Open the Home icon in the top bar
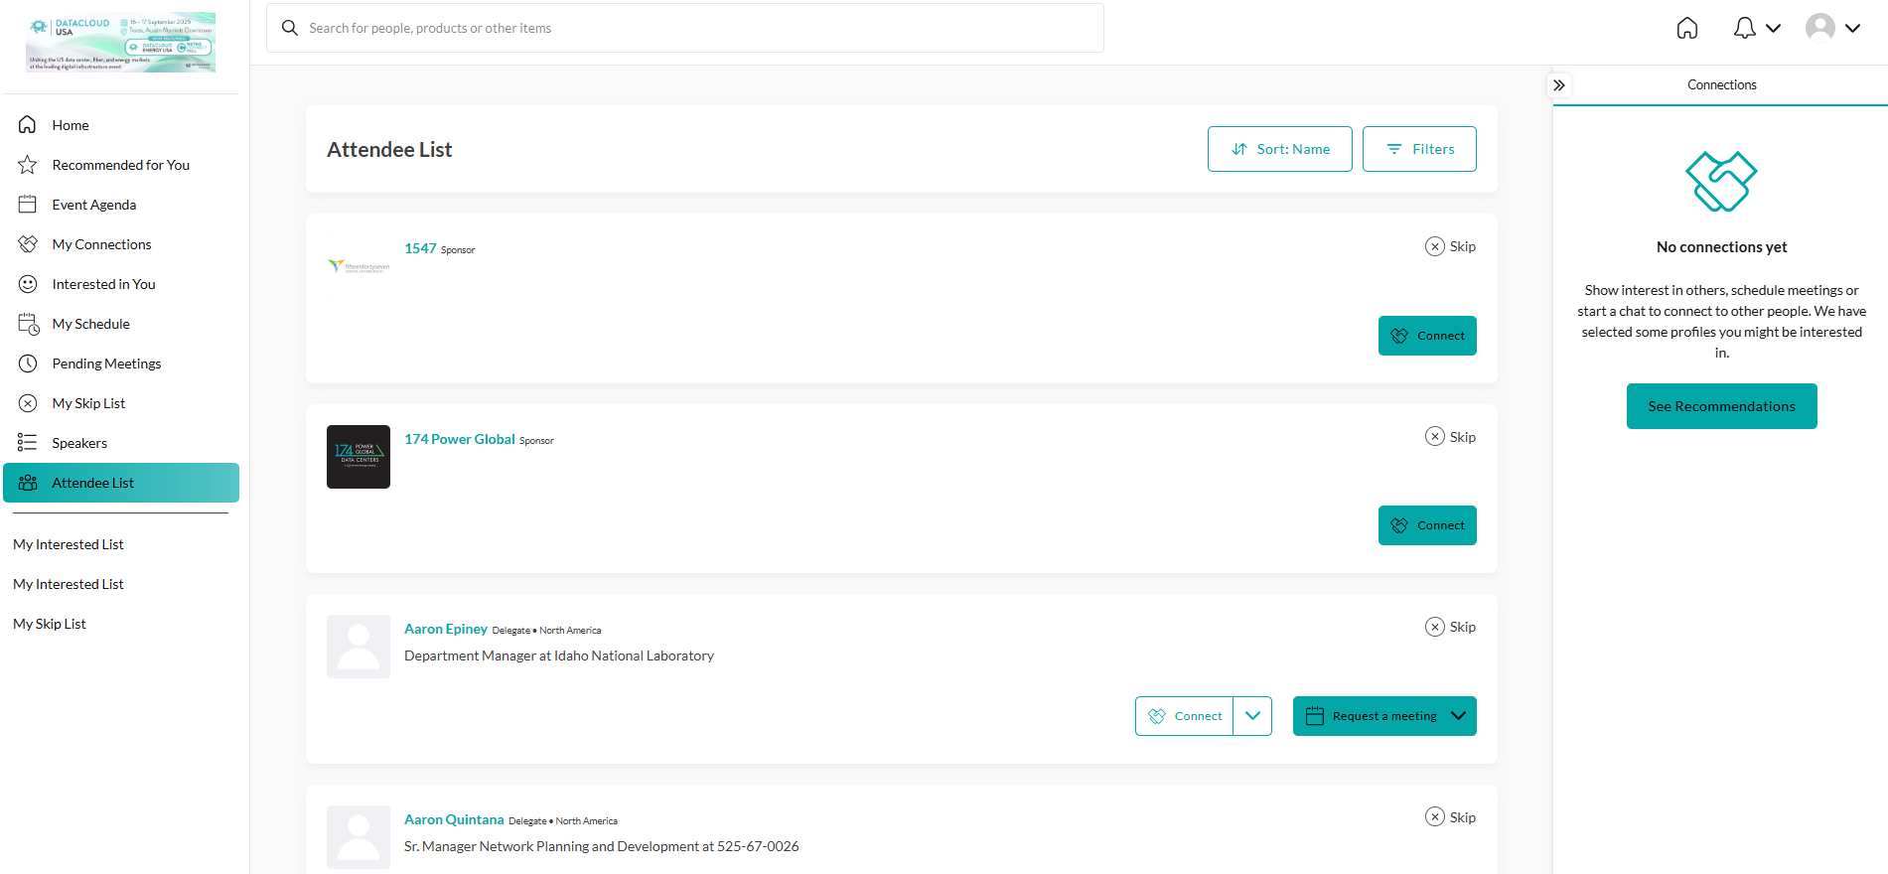Screen dimensions: 1888x874 pyautogui.click(x=1687, y=28)
